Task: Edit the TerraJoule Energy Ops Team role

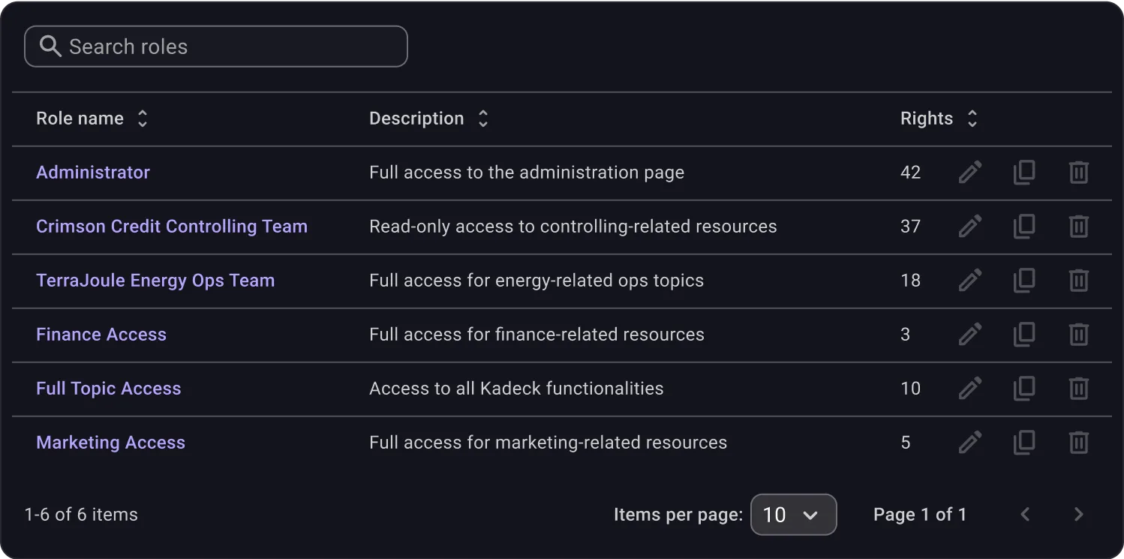Action: [x=970, y=281]
